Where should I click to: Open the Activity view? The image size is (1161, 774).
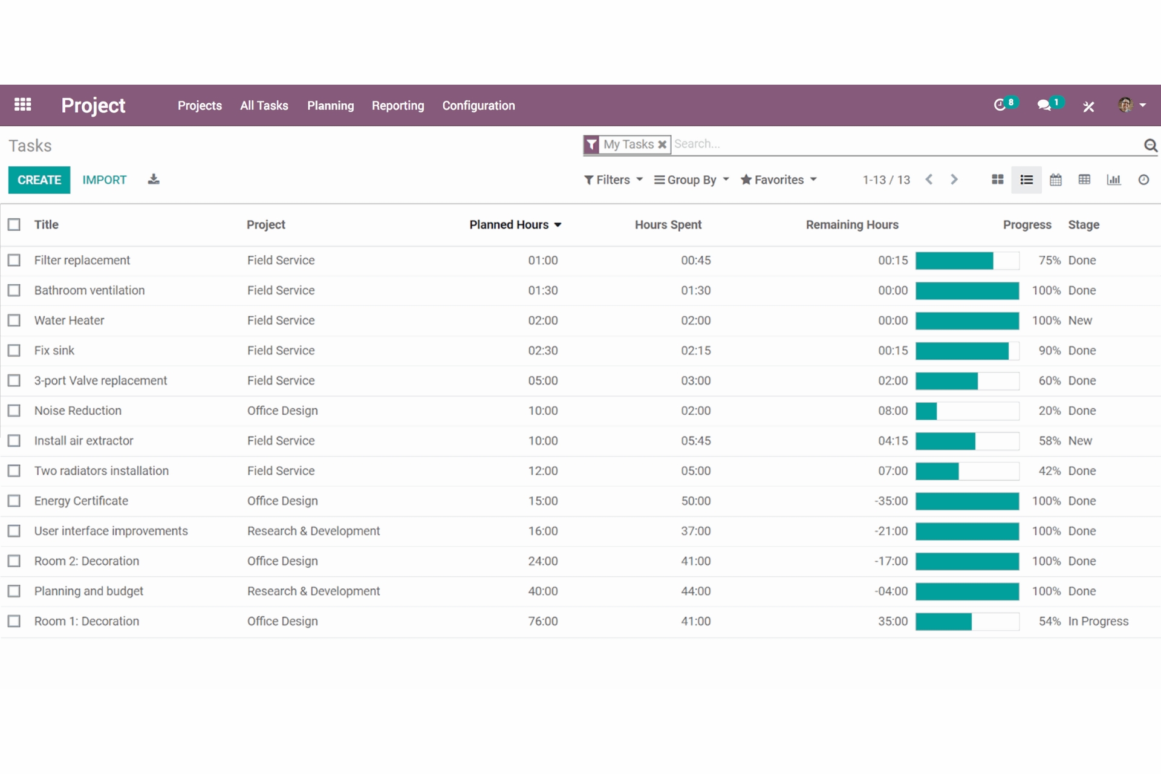[1143, 180]
